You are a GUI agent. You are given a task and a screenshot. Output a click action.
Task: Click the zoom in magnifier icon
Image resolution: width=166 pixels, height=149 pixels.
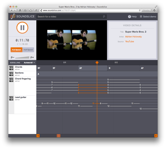[x=32, y=57]
